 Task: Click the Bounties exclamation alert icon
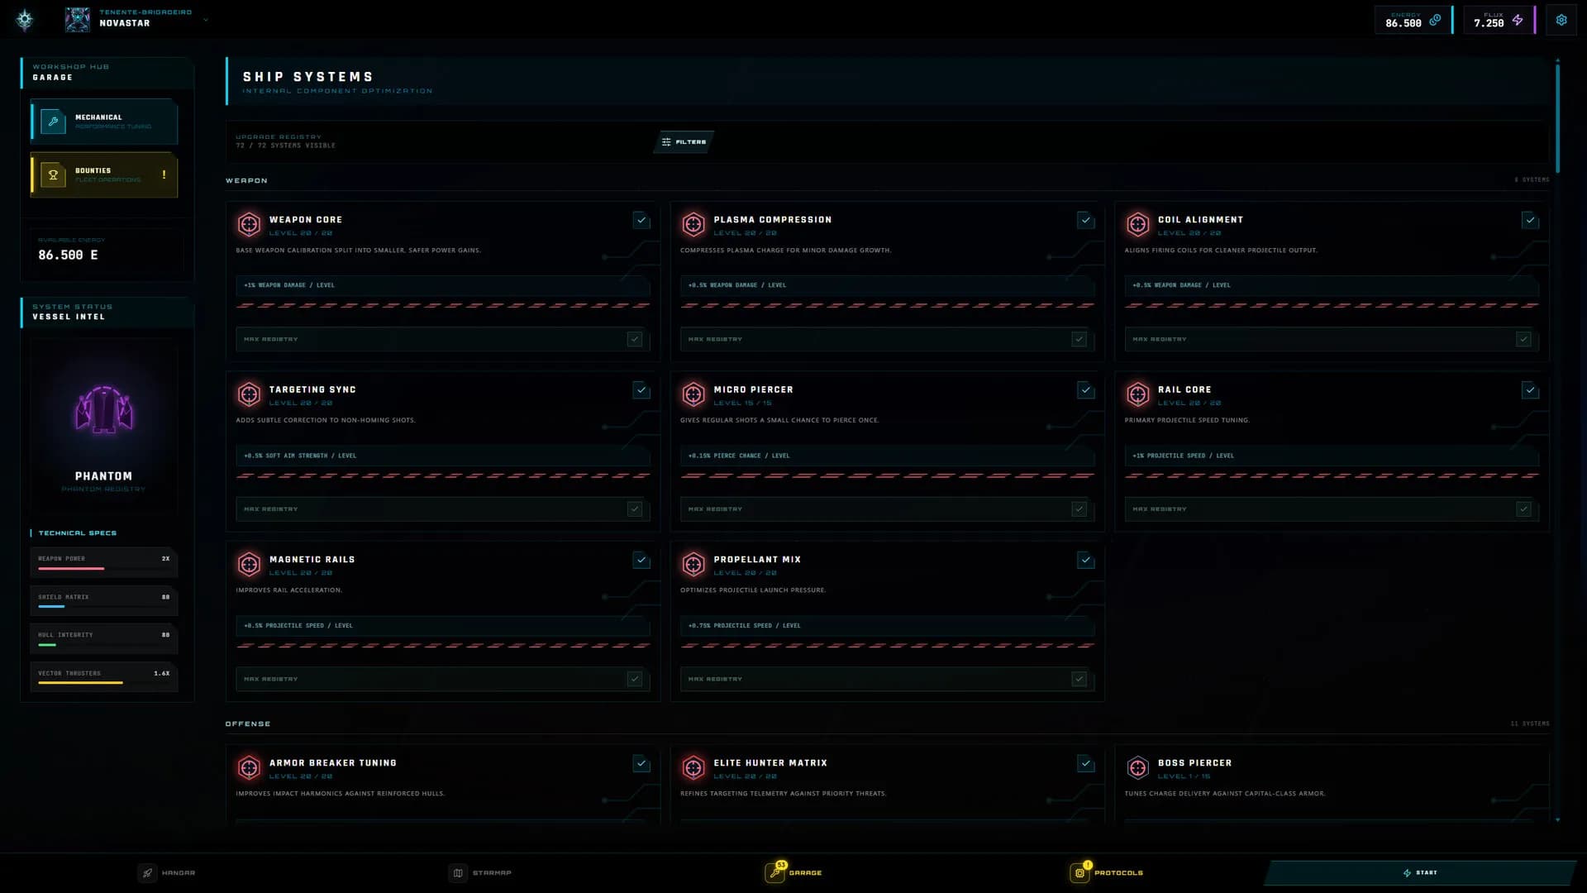tap(164, 174)
